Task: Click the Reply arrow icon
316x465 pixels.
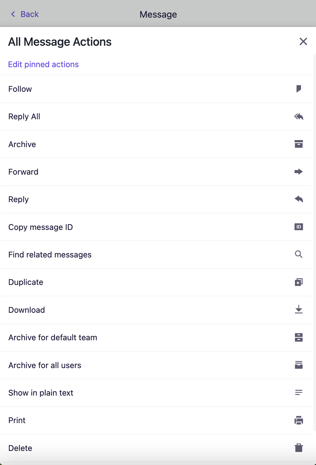Action: point(299,199)
